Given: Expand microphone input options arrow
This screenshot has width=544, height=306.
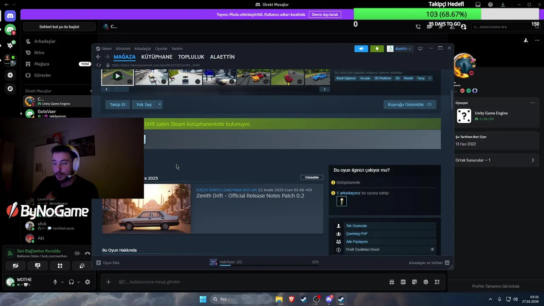Looking at the screenshot, I should (62, 282).
